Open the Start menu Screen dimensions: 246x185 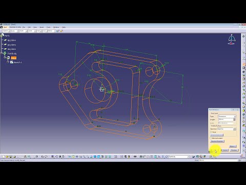click(x=5, y=27)
